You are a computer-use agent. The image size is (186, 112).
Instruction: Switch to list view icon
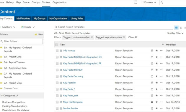click(181, 28)
